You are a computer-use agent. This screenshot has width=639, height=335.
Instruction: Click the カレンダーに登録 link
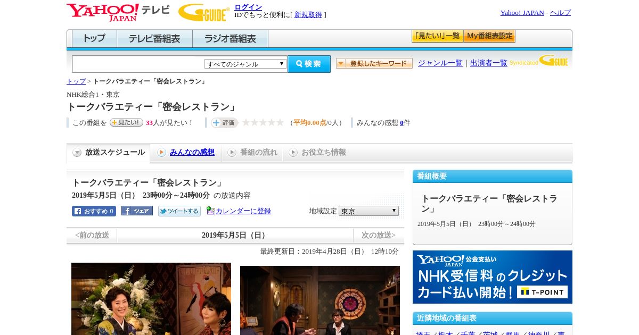pos(243,211)
